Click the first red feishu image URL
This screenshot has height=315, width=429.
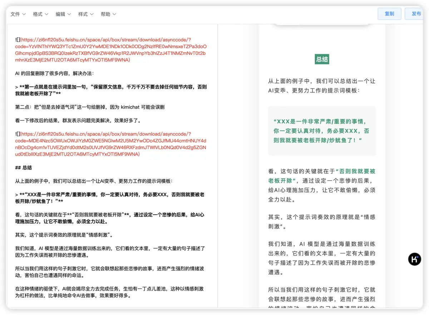110,50
